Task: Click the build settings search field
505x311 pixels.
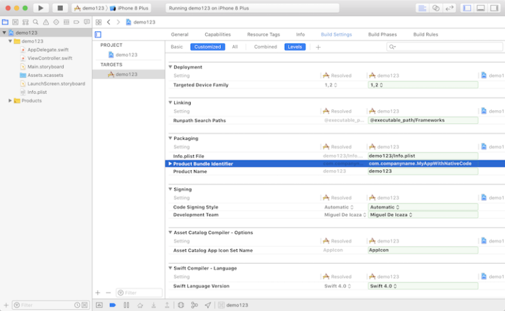Action: coord(445,47)
